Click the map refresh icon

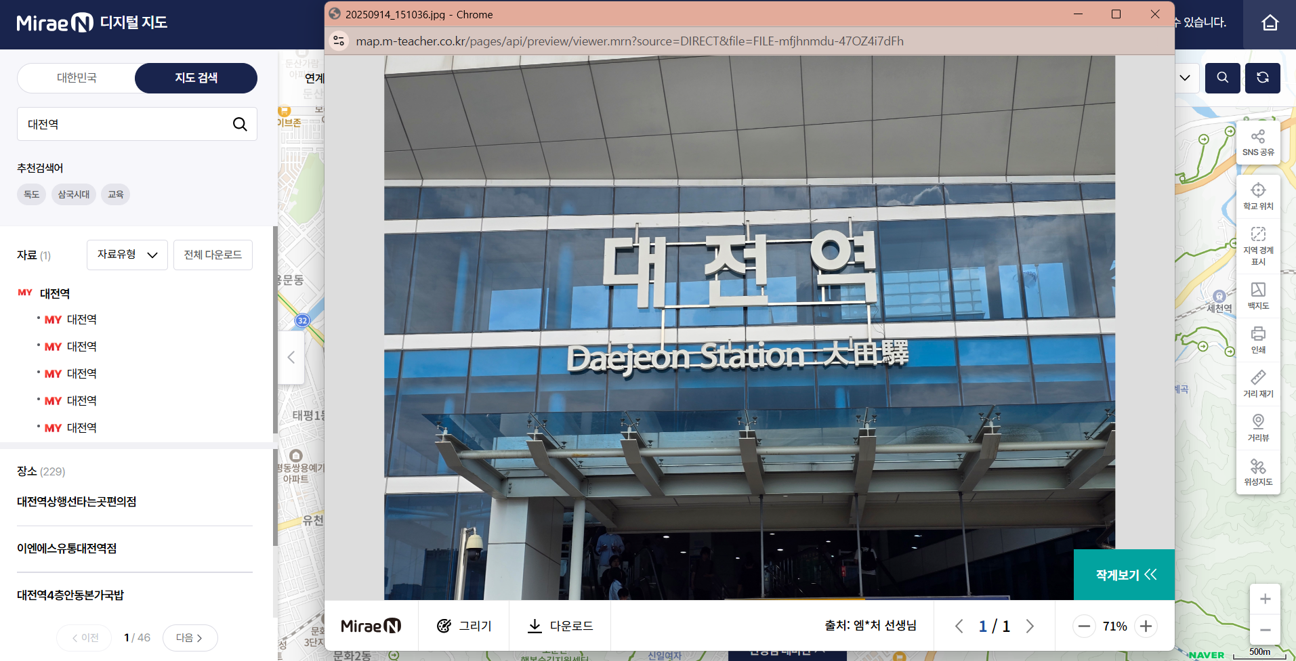[x=1262, y=78]
